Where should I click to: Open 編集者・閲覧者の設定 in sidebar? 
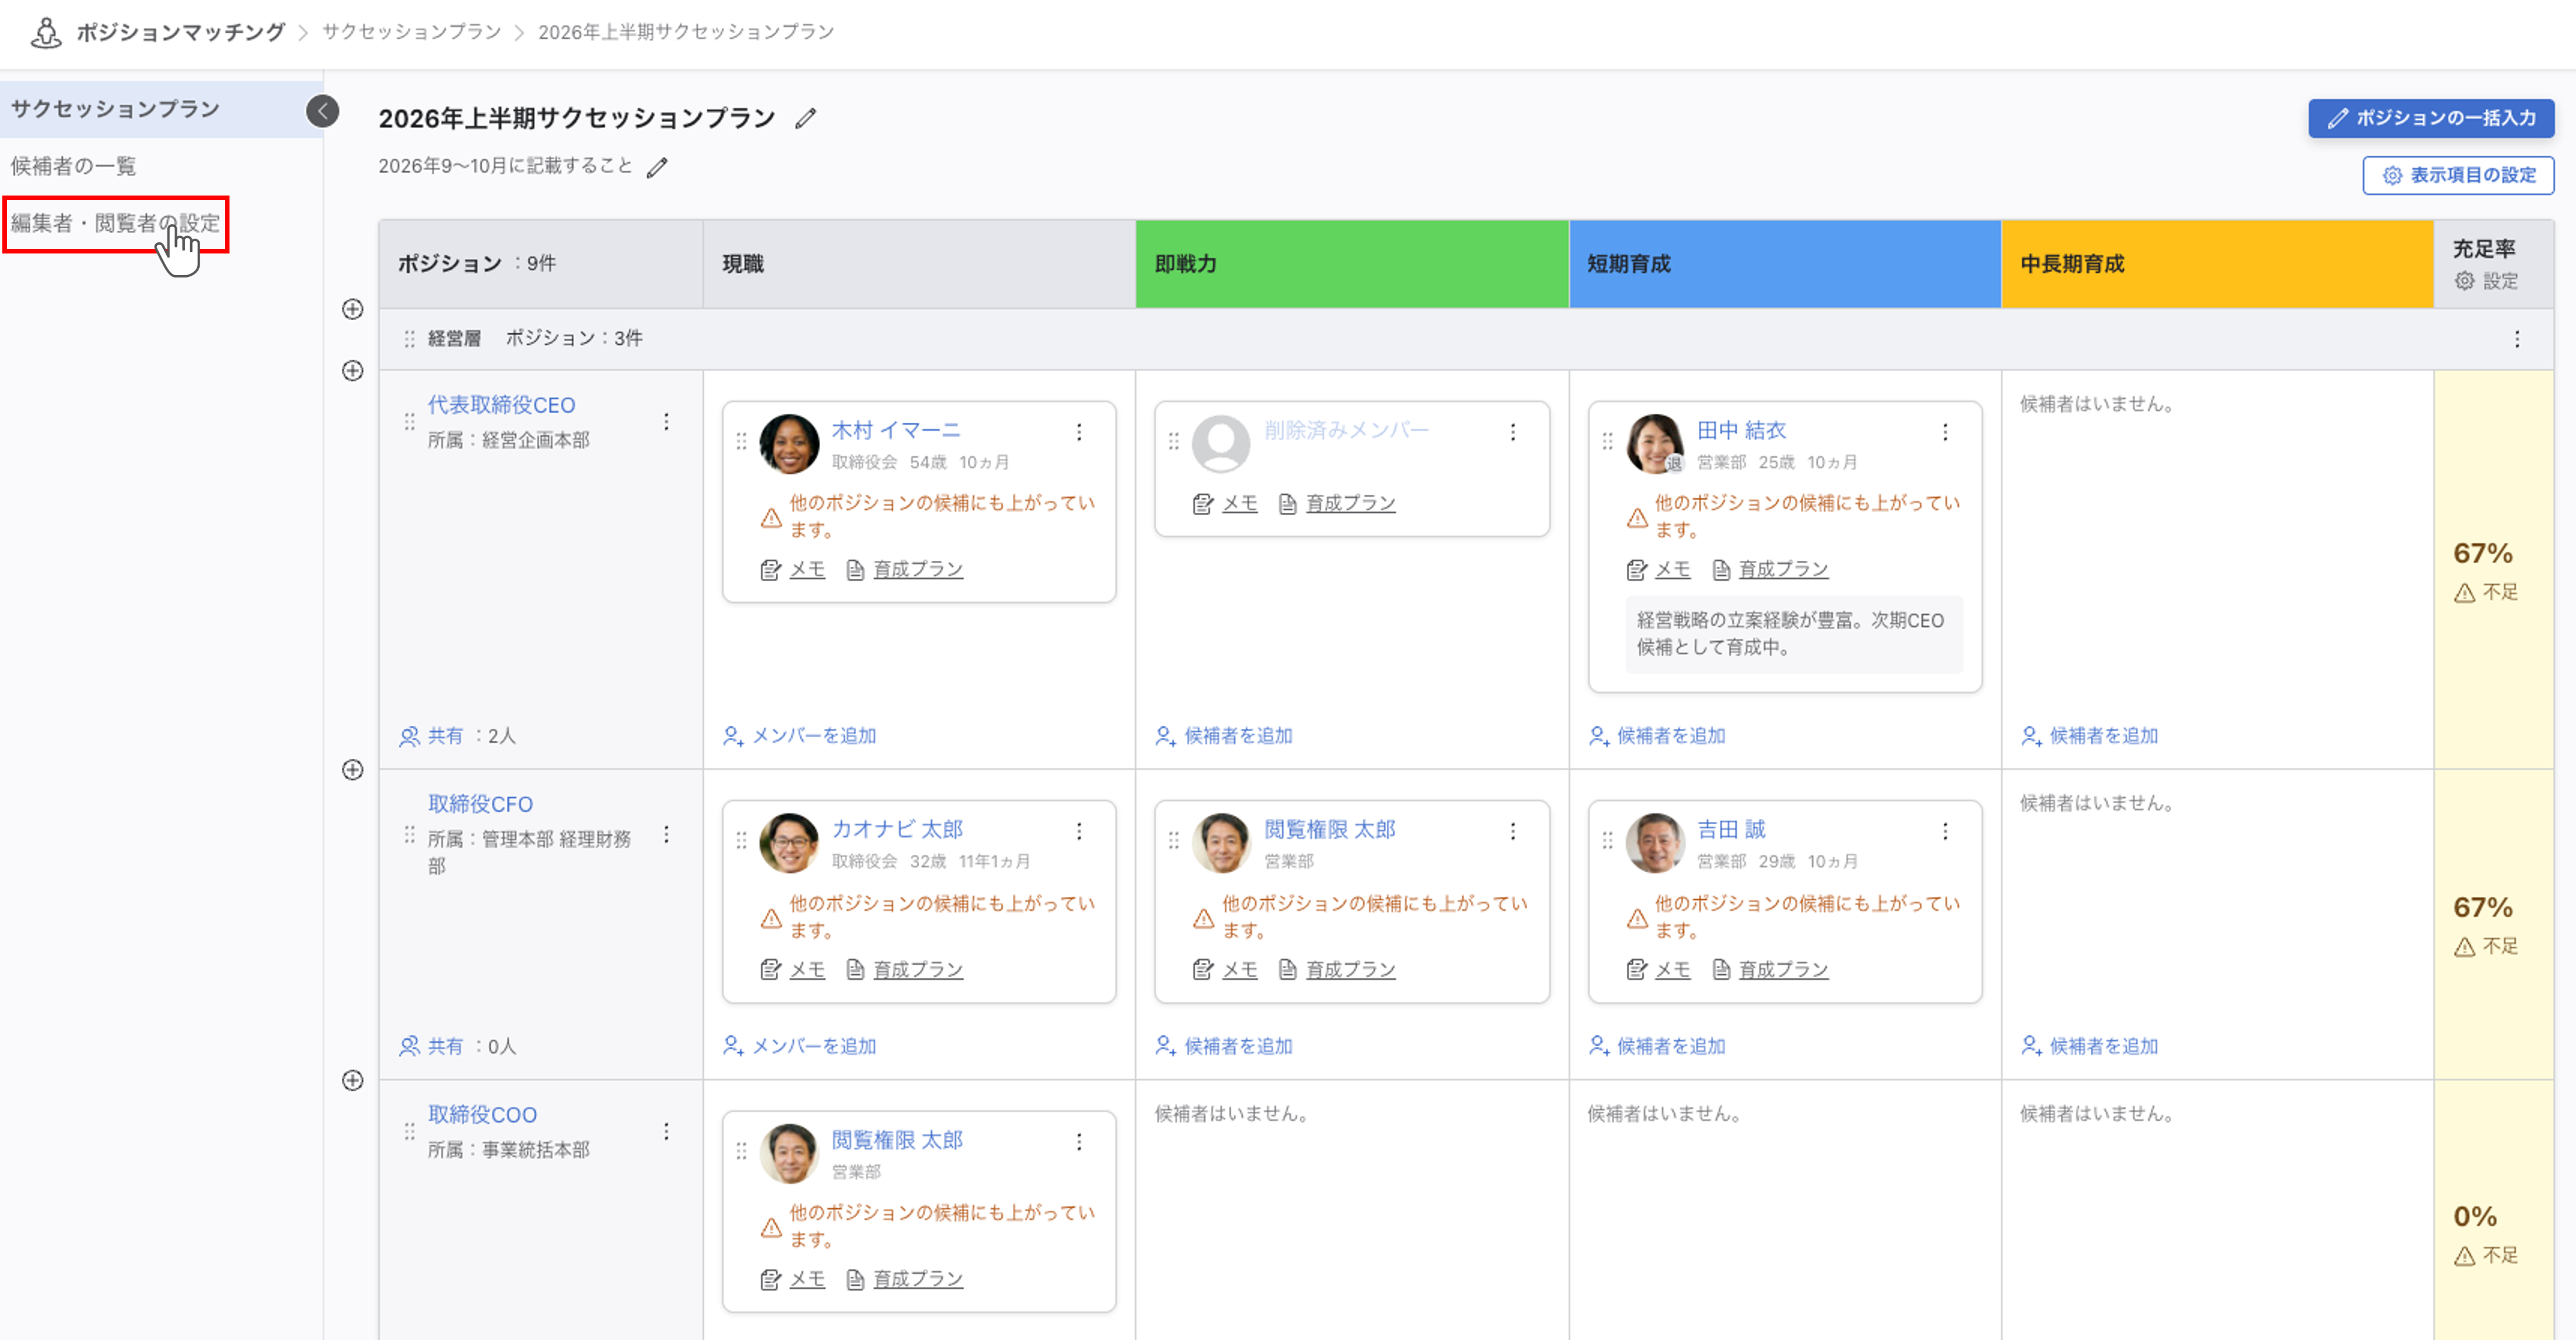(x=115, y=223)
